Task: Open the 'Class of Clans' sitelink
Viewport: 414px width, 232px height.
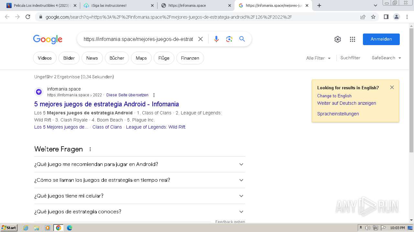Action: (107, 127)
